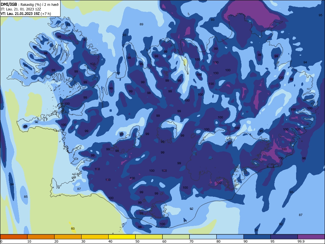This screenshot has height=244, width=325.
Task: Click the title 'DMI/IGB : Rakastig (%) í 2 m hæð'
Action: [x=30, y=4]
